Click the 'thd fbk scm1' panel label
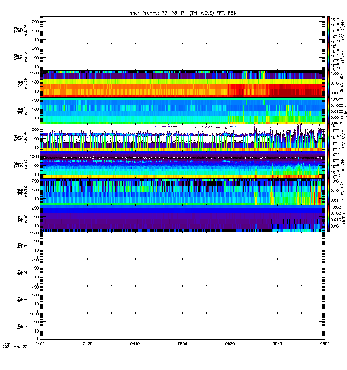Screen dimensions: 347x370 click(x=22, y=218)
